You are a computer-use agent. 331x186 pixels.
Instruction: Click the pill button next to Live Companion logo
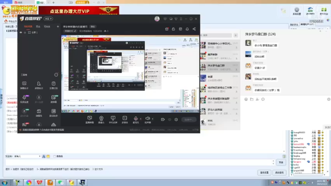pos(48,19)
